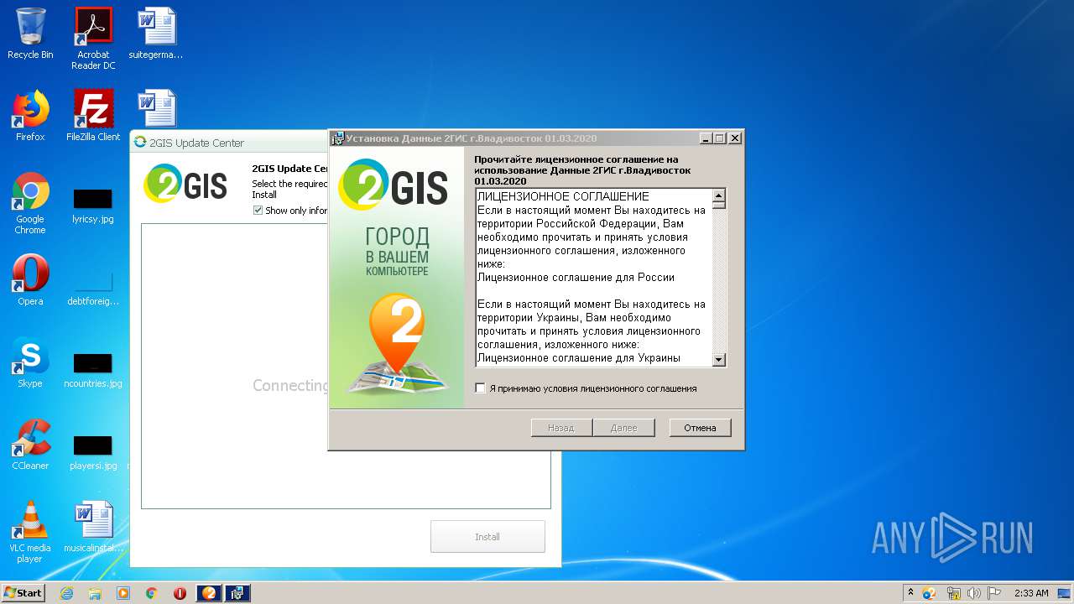Open Windows Media Player in taskbar
This screenshot has width=1074, height=604.
(x=123, y=593)
